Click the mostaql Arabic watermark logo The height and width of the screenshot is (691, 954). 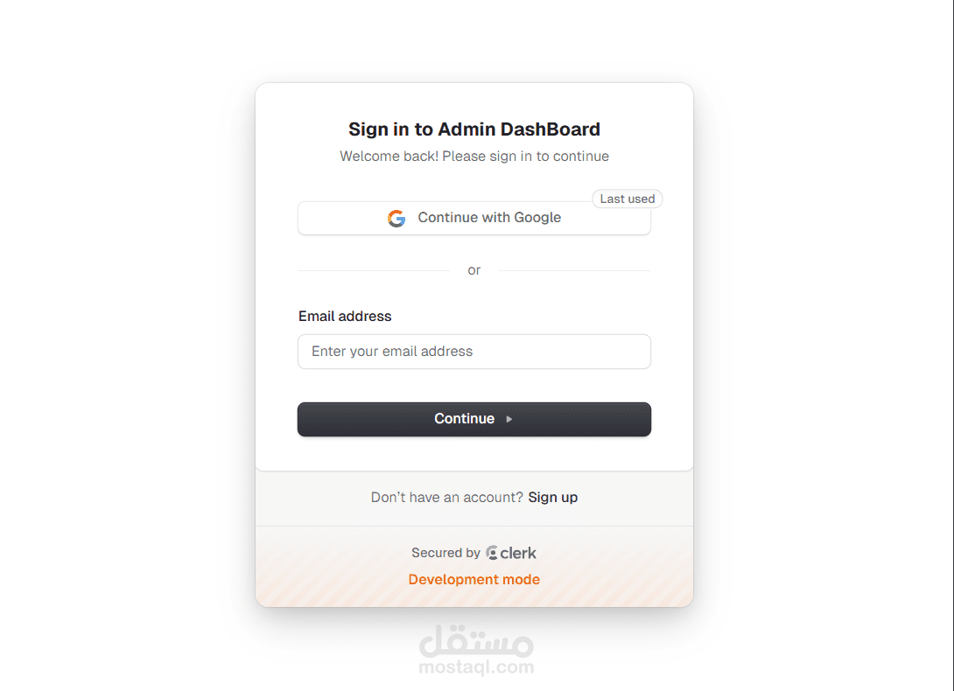click(x=476, y=643)
